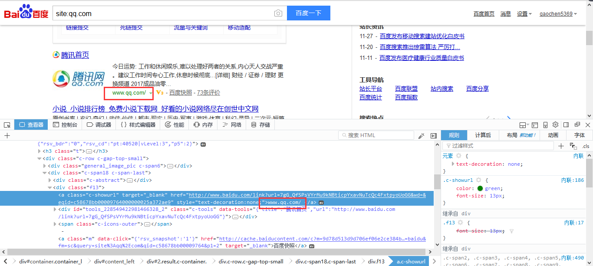Click dropdown arrow beside www.qq.com/
This screenshot has height=266, width=593.
tap(151, 93)
